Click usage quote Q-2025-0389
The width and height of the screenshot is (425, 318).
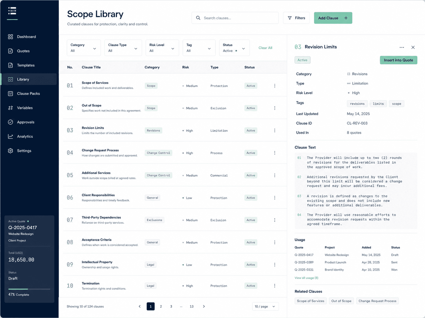coord(304,262)
